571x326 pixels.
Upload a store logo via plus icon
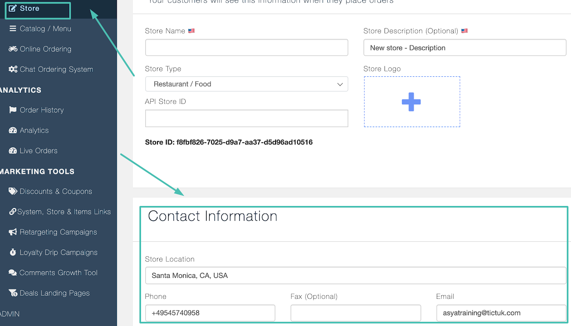[x=411, y=102]
